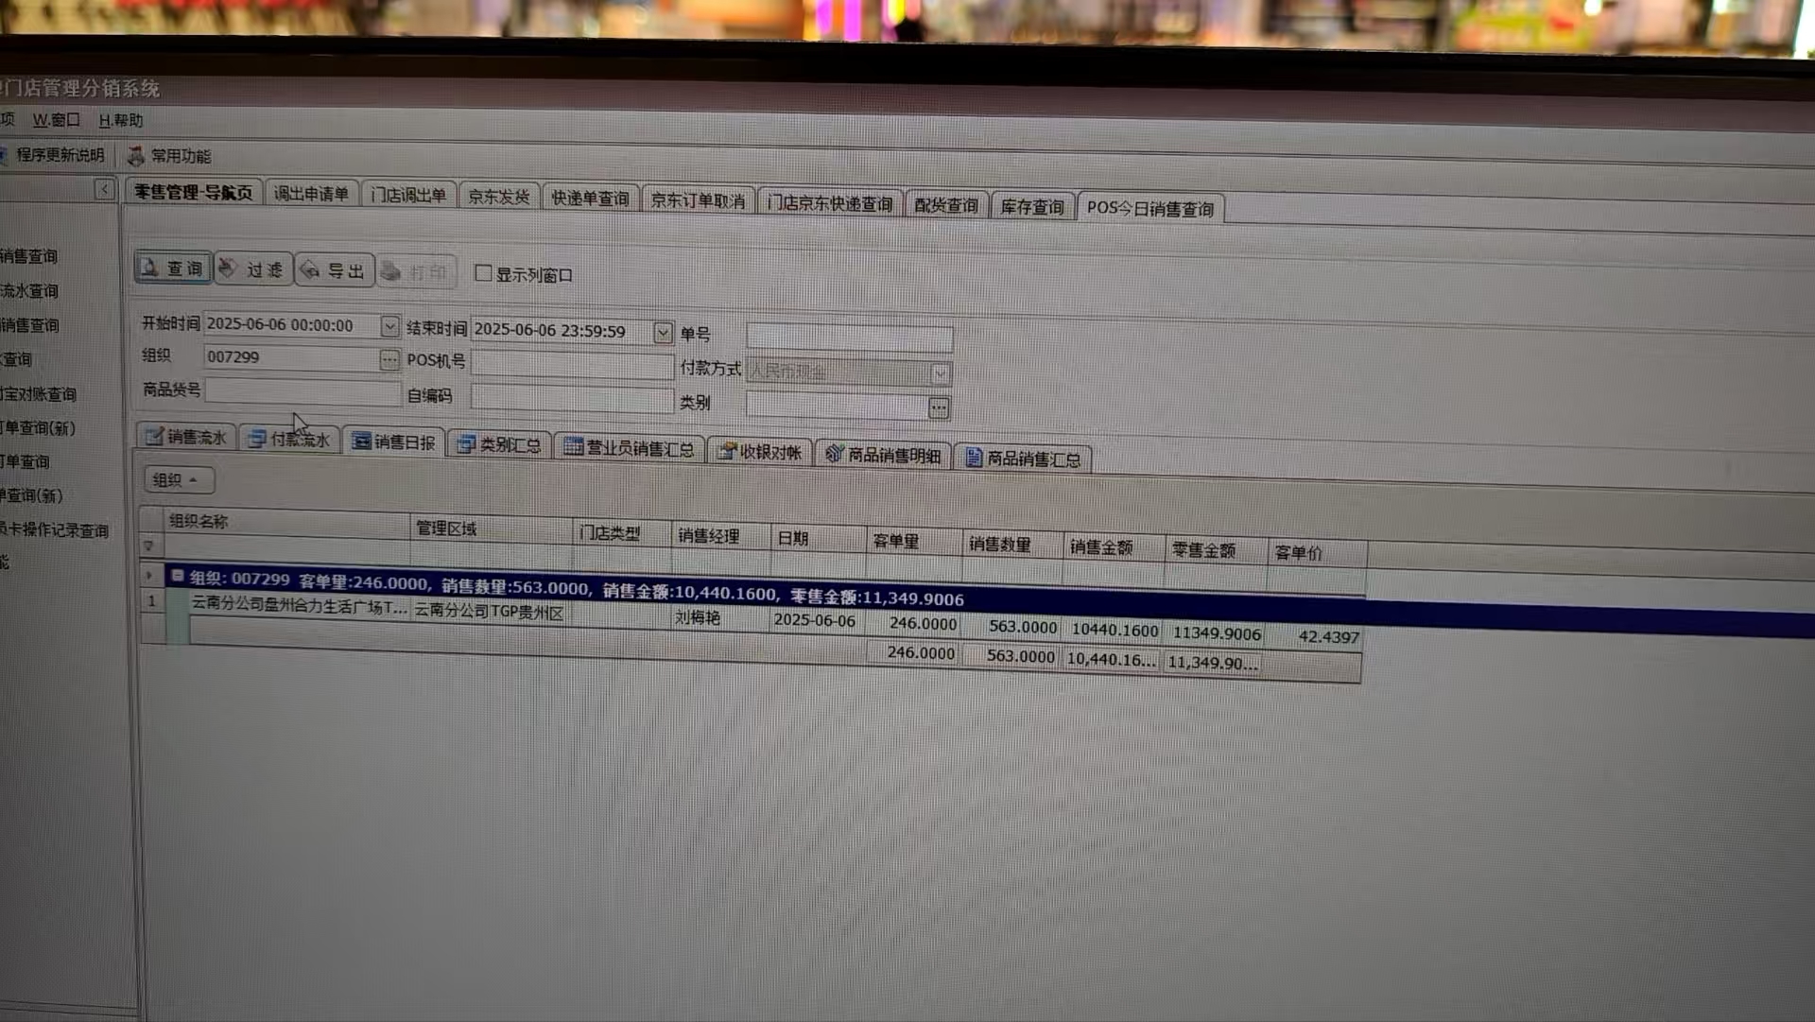Open the 销售流水 sub-tab
The image size is (1815, 1022).
coord(186,437)
